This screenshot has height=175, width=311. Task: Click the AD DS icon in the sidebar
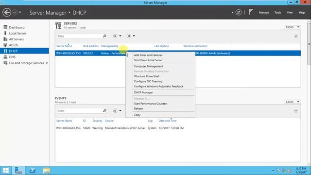coord(5,45)
